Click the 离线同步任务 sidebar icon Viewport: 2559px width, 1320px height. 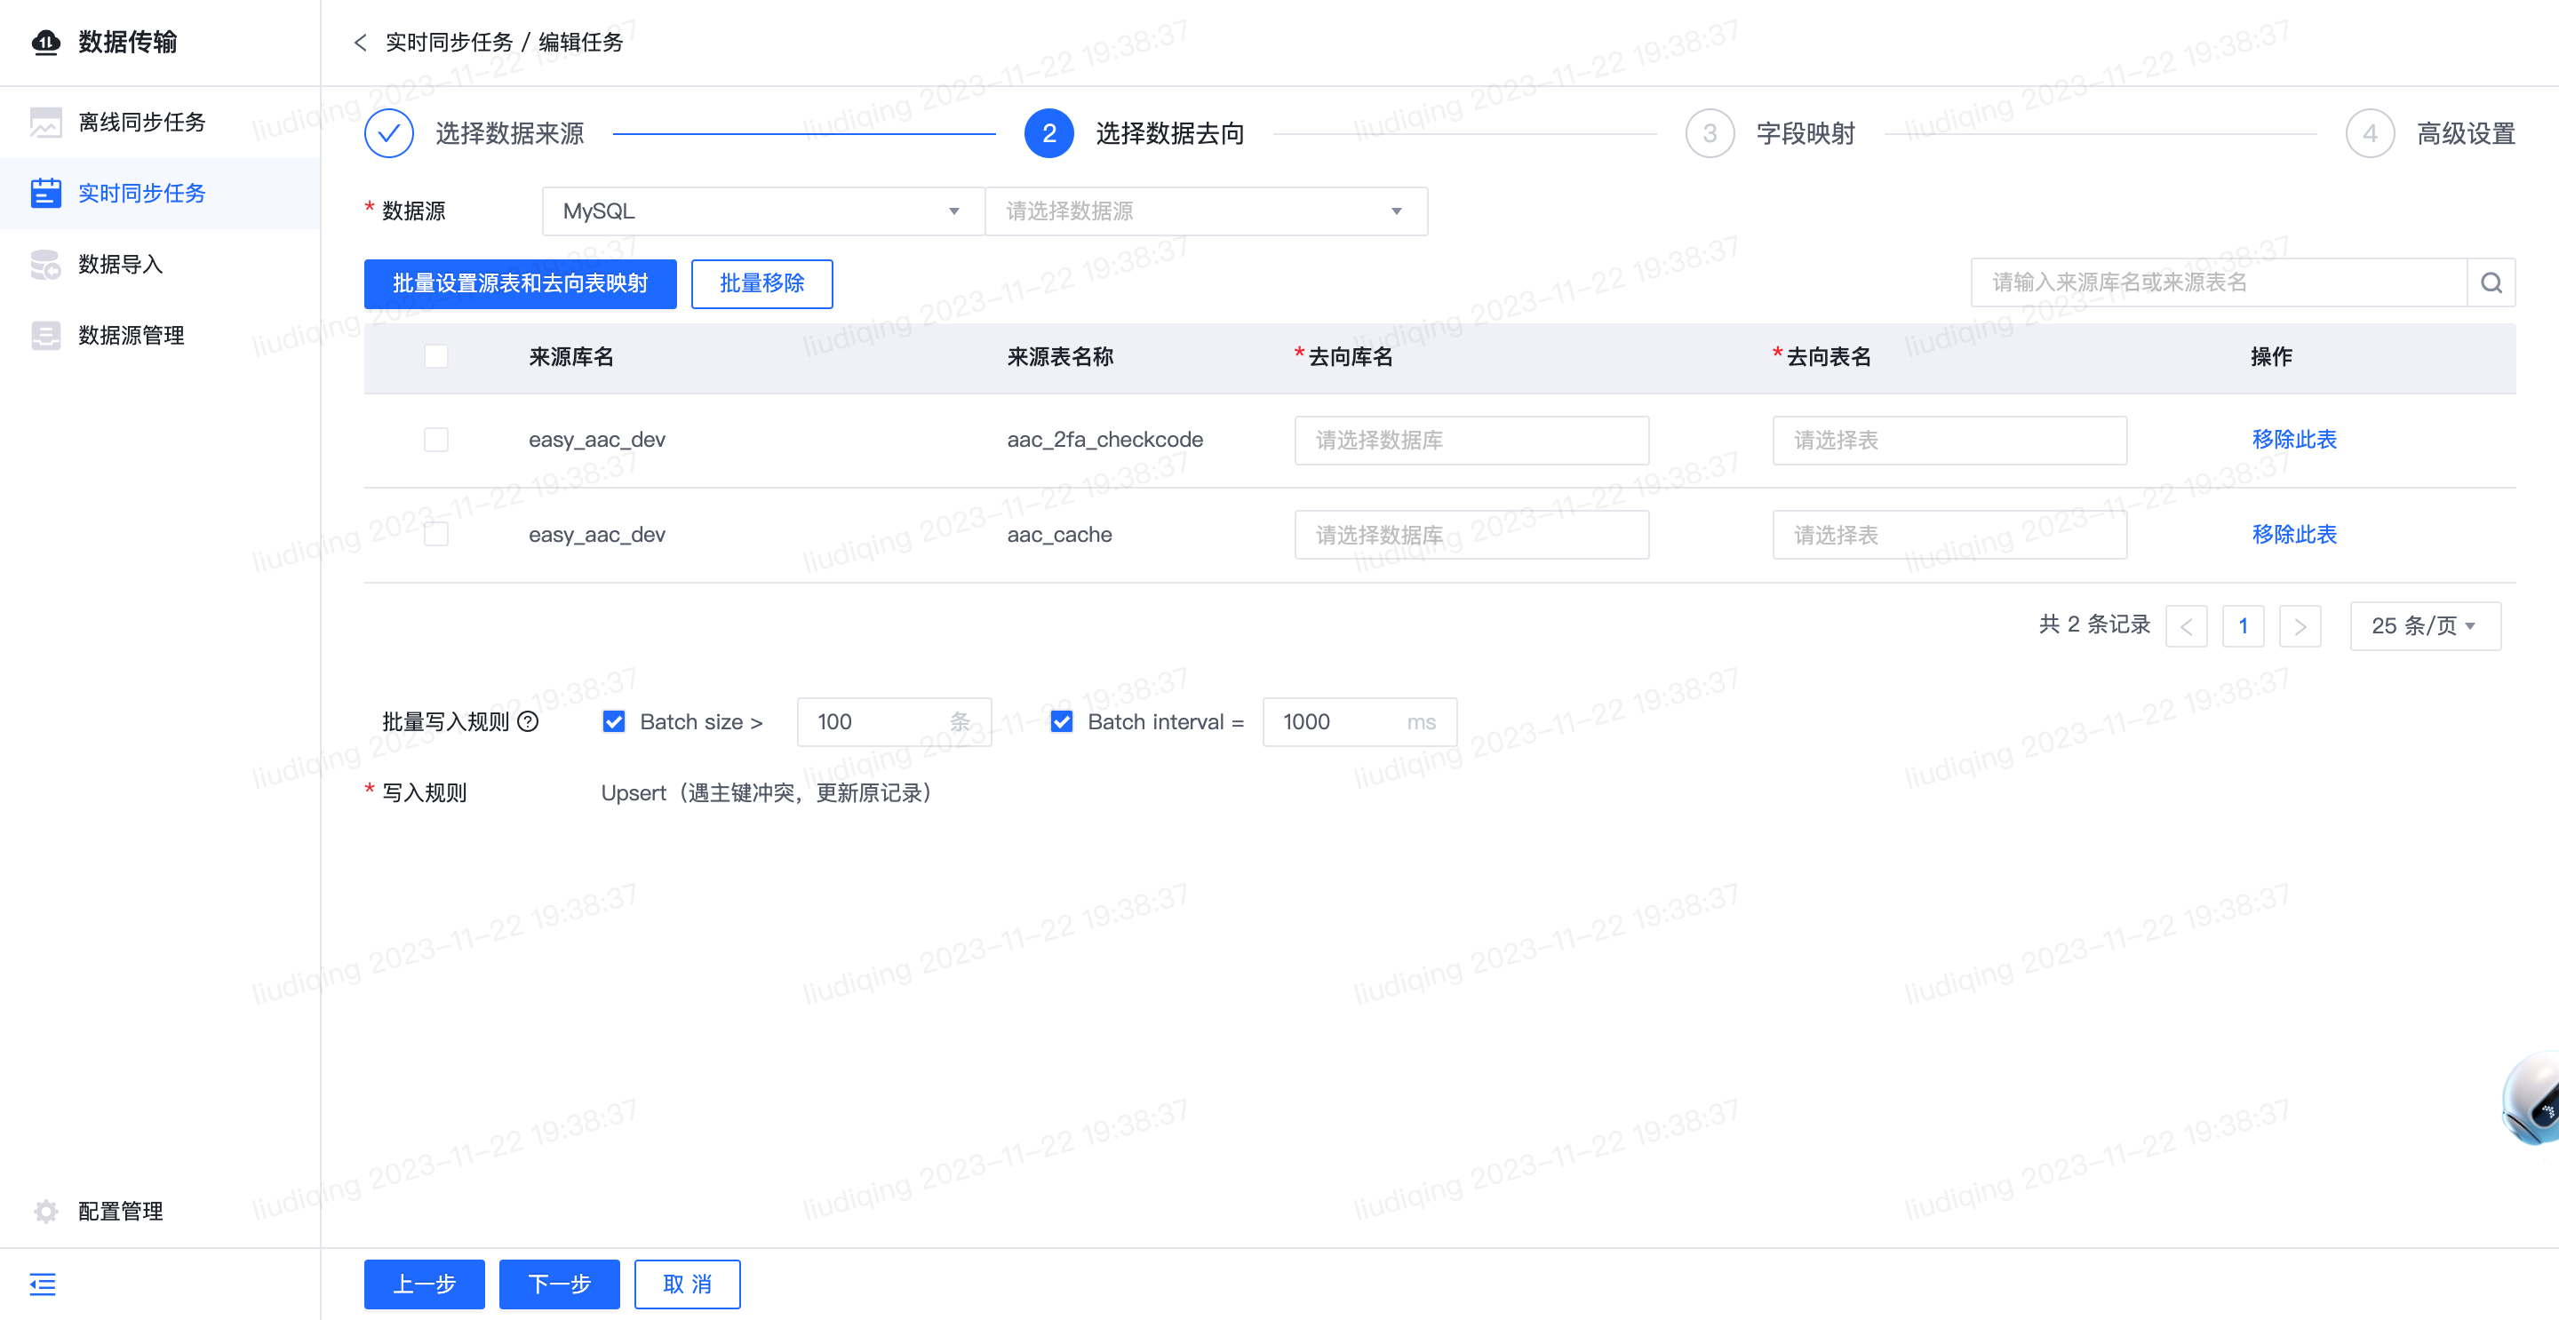pyautogui.click(x=45, y=123)
